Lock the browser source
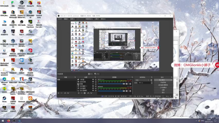Screen dimensions: 219x123 pos(96,80)
